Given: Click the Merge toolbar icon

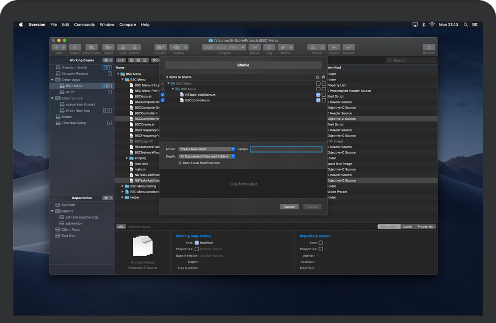Looking at the screenshot, I should tap(254, 47).
